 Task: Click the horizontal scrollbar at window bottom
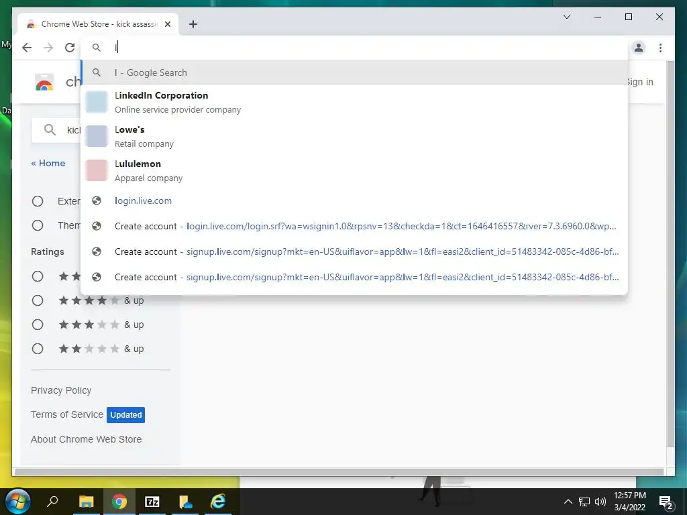point(339,472)
